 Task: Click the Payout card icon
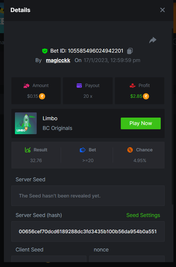tap(79, 85)
